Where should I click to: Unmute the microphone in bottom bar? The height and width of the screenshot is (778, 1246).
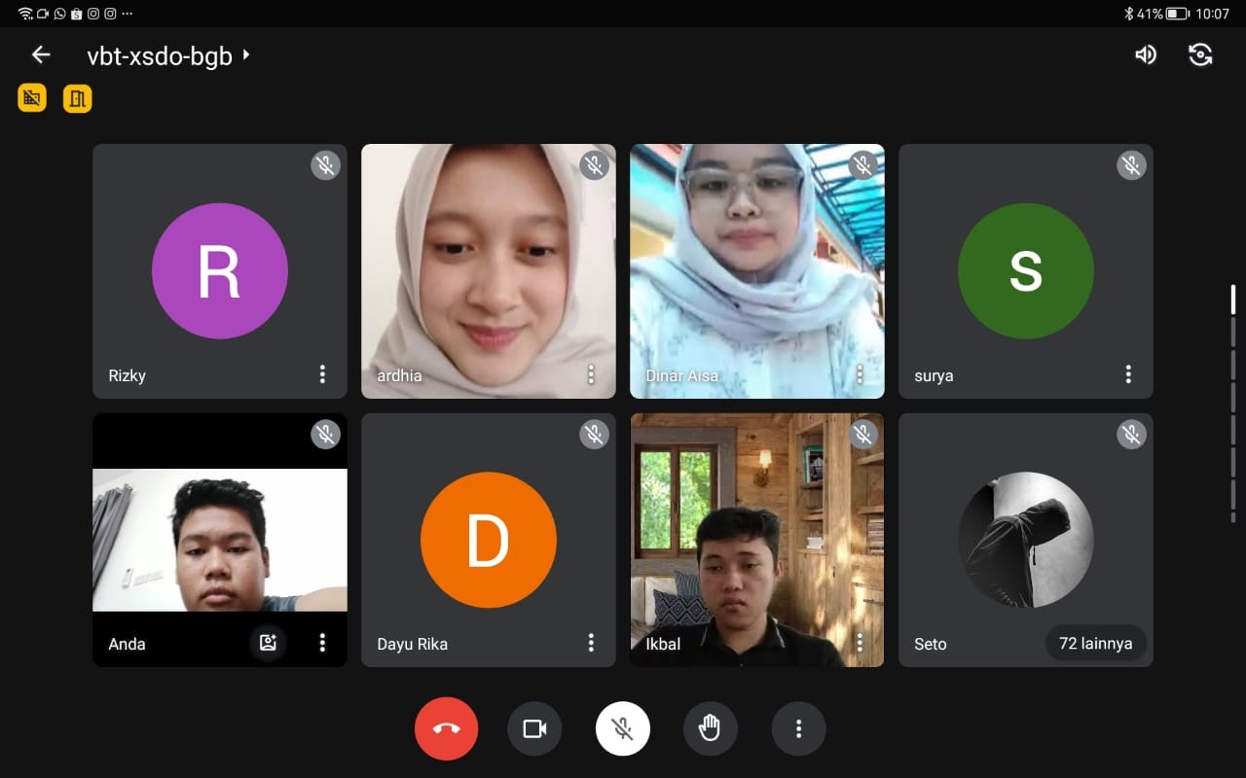623,728
